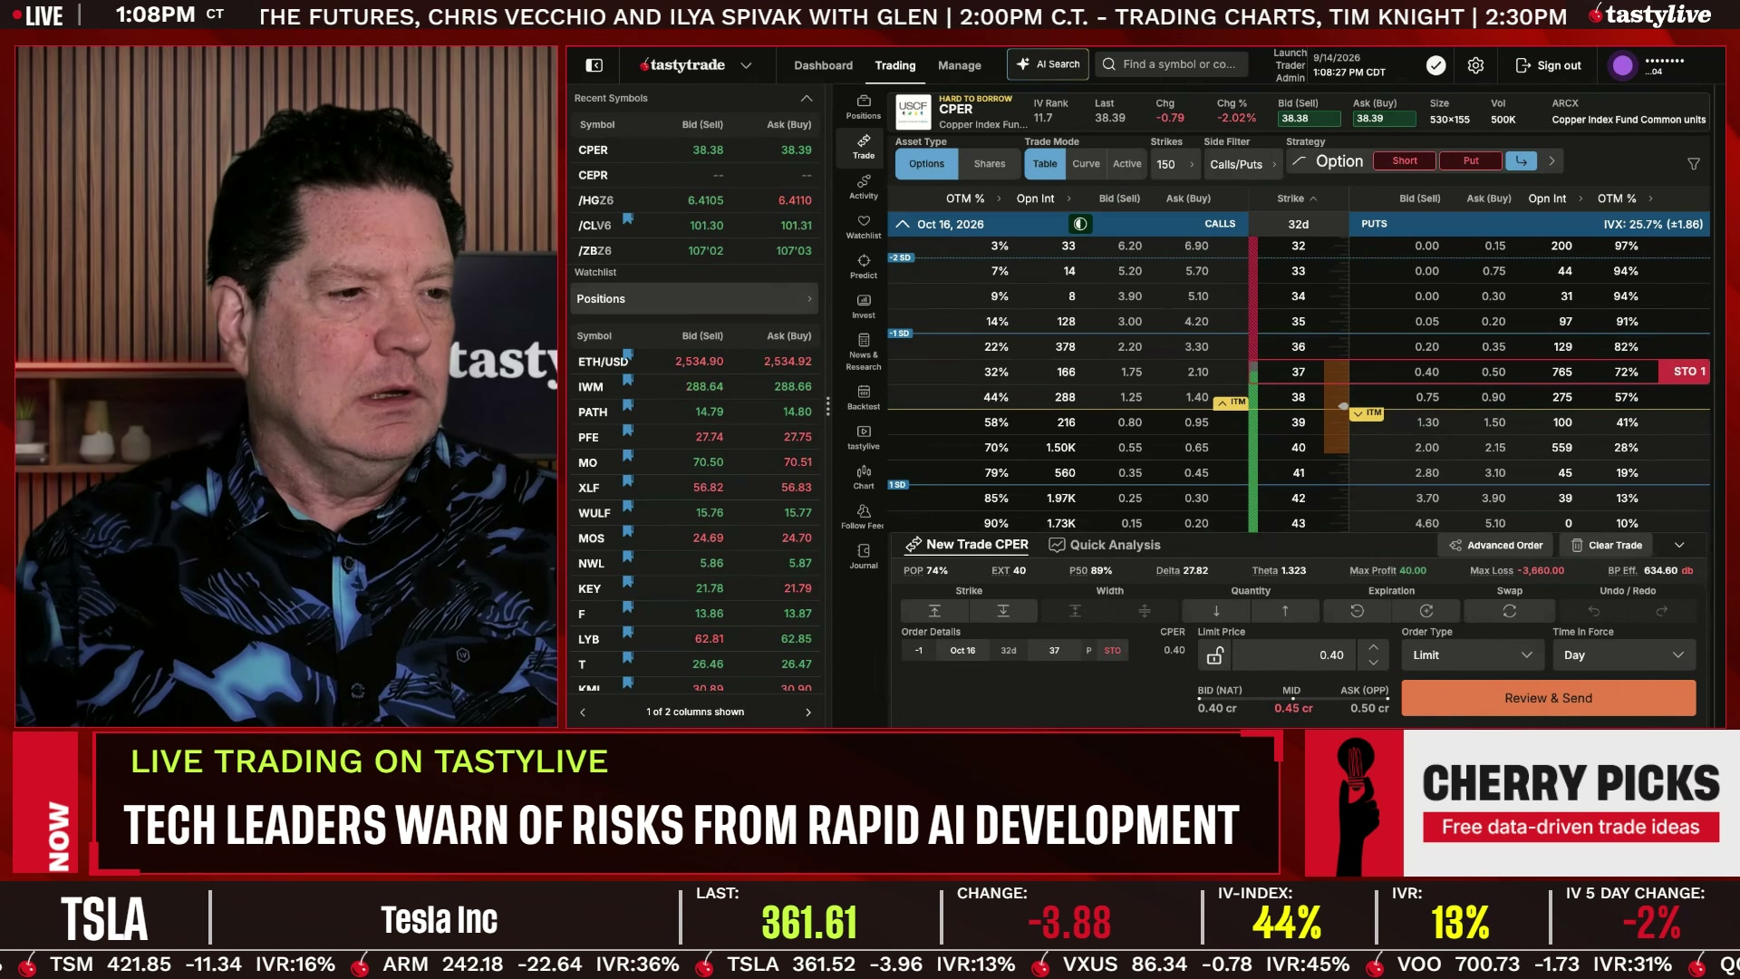Open the Watchlist sidebar icon
Image resolution: width=1740 pixels, height=979 pixels.
[863, 227]
